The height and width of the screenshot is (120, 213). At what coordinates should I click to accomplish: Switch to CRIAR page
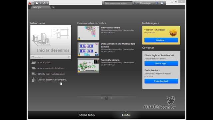pos(126,115)
